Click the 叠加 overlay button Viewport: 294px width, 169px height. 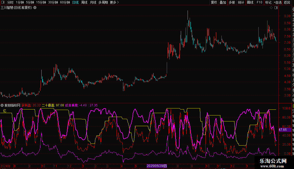[223, 2]
